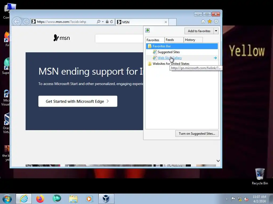Show hidden tray icons arrow
Image resolution: width=273 pixels, height=204 pixels.
pos(227,199)
